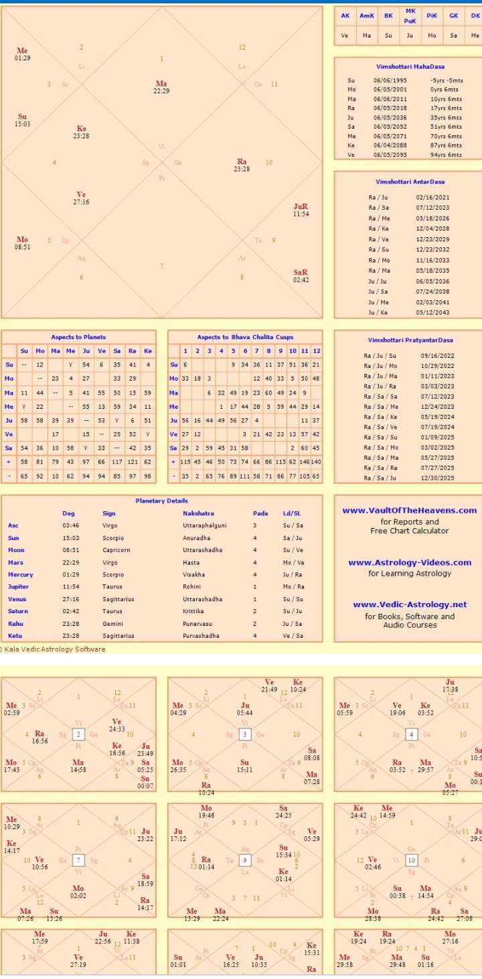This screenshot has width=482, height=979.
Task: Open the www.VaultOfTheHeavens.com link
Action: pos(409,511)
